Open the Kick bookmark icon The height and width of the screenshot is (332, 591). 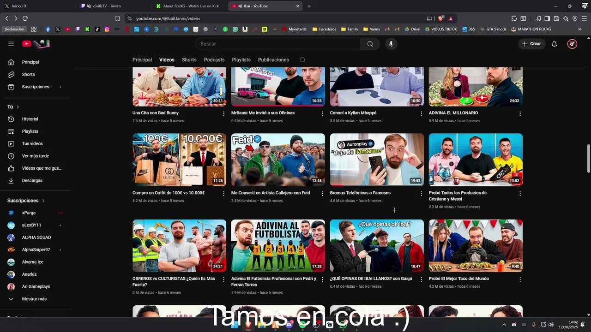[x=87, y=29]
